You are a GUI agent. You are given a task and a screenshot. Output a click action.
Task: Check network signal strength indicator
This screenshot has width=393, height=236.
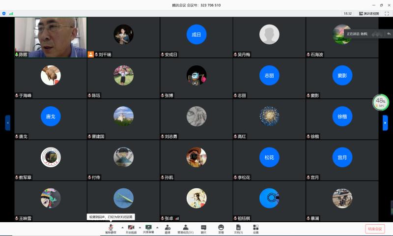pyautogui.click(x=11, y=14)
